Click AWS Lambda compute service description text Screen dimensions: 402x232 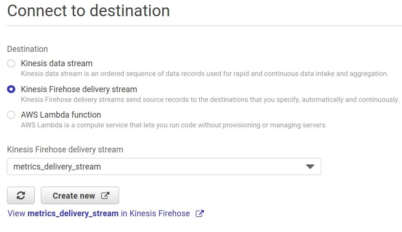(174, 125)
